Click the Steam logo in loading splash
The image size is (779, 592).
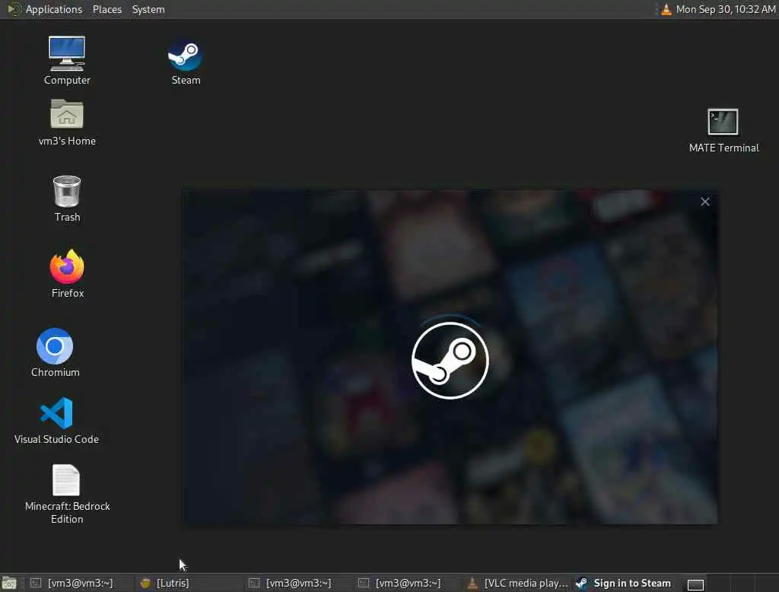[x=450, y=361]
